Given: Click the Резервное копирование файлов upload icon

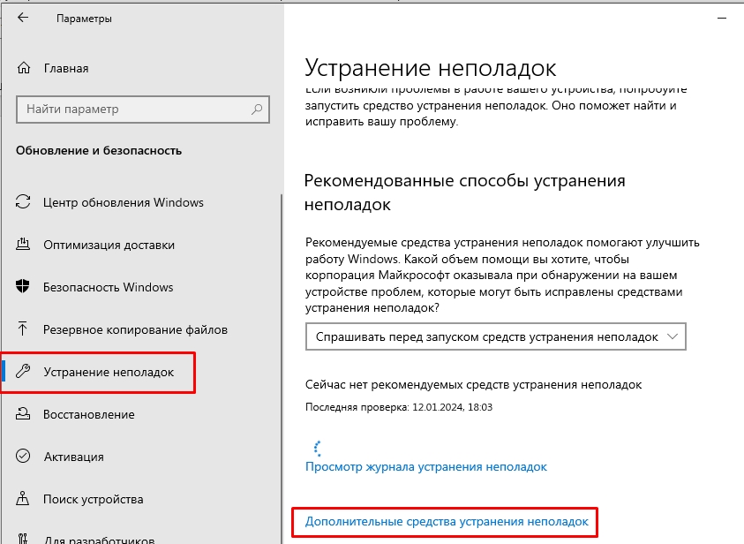Looking at the screenshot, I should tap(24, 329).
